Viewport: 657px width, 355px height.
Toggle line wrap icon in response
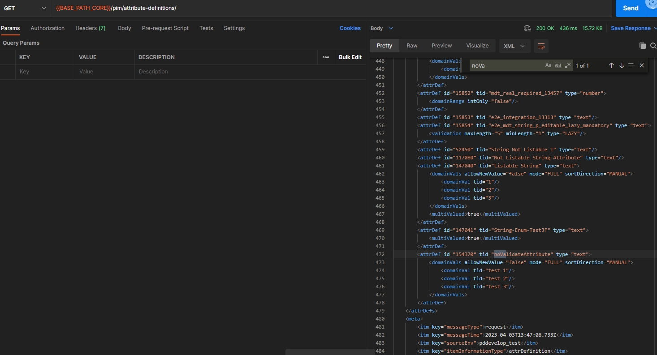click(x=541, y=46)
